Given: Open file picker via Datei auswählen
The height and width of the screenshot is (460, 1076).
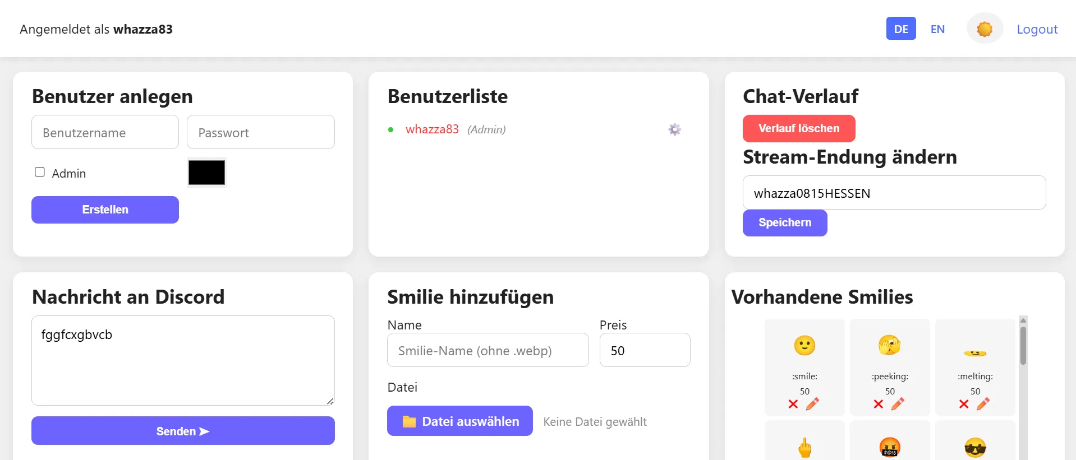Looking at the screenshot, I should (x=459, y=421).
